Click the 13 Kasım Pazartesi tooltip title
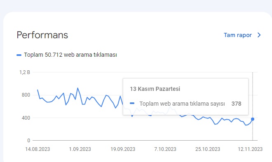Viewport: 272px width, 162px height. (x=155, y=89)
